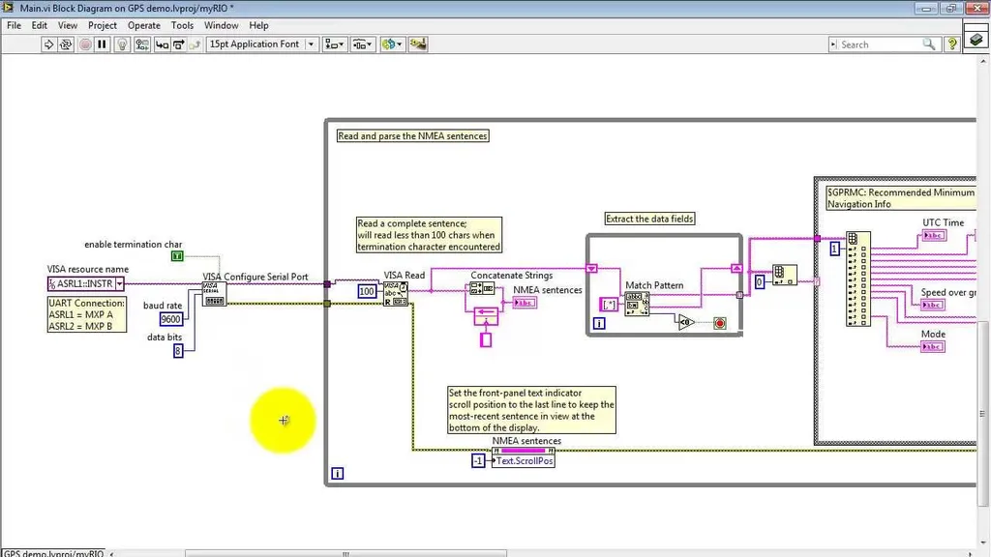
Task: Open the Operate menu
Action: click(x=144, y=25)
